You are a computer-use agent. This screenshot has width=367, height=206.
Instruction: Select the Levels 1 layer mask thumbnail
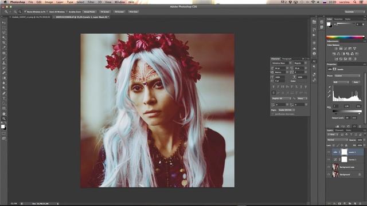click(344, 152)
